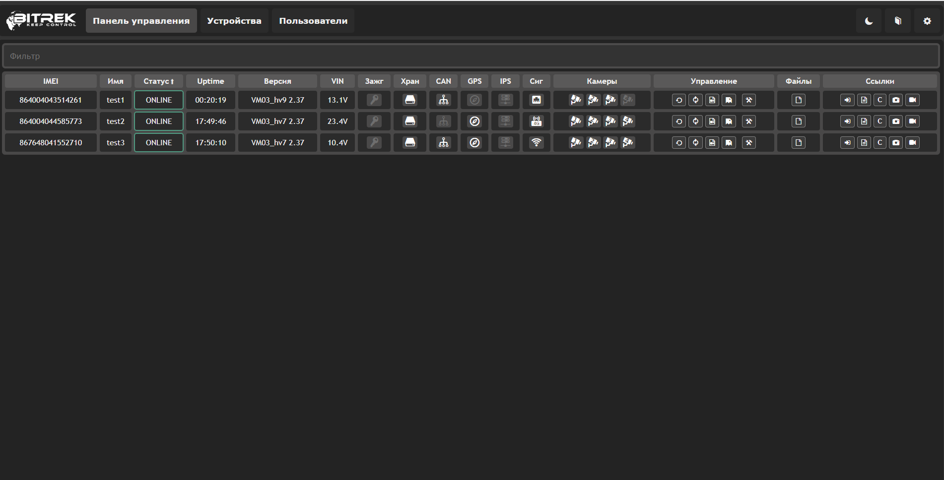944x480 pixels.
Task: Click the GPS compass icon for test3
Action: (474, 143)
